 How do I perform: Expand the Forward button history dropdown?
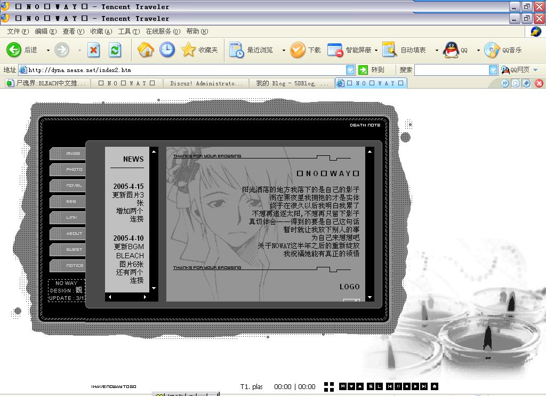coord(79,50)
